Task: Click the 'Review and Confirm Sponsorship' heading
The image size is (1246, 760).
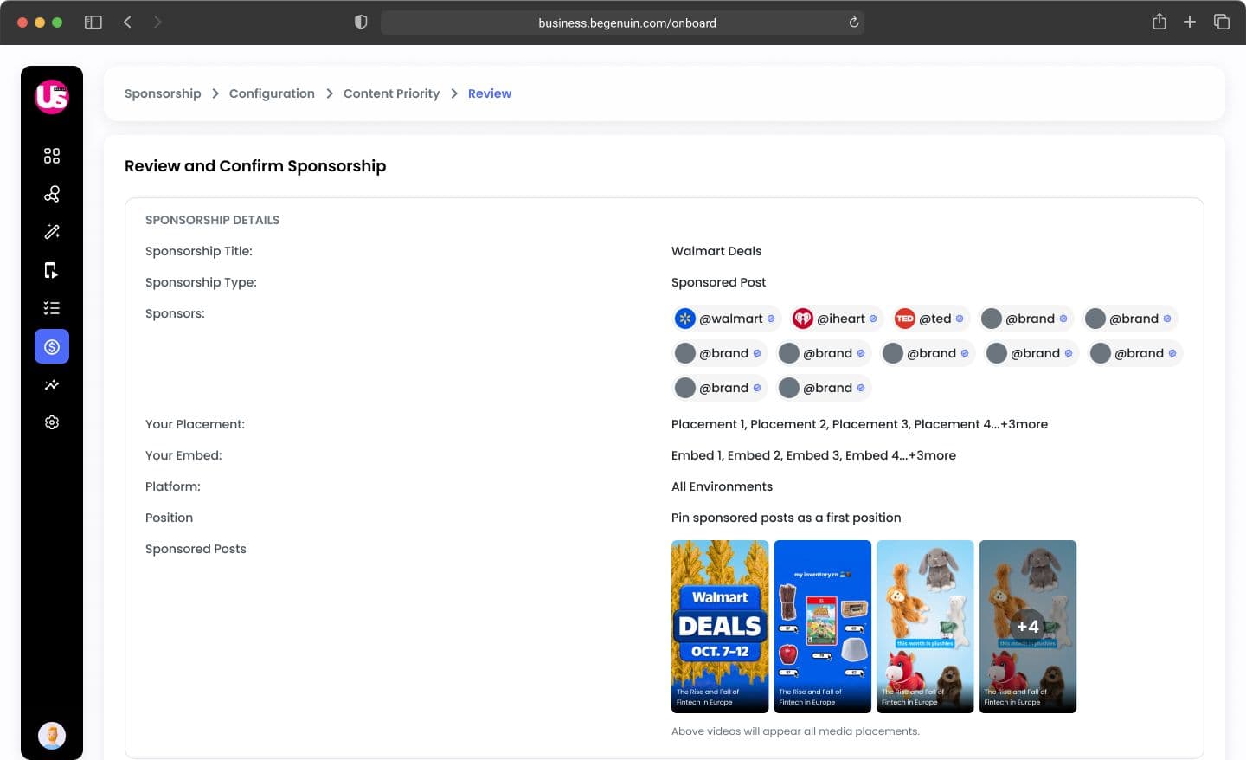Action: click(x=255, y=166)
